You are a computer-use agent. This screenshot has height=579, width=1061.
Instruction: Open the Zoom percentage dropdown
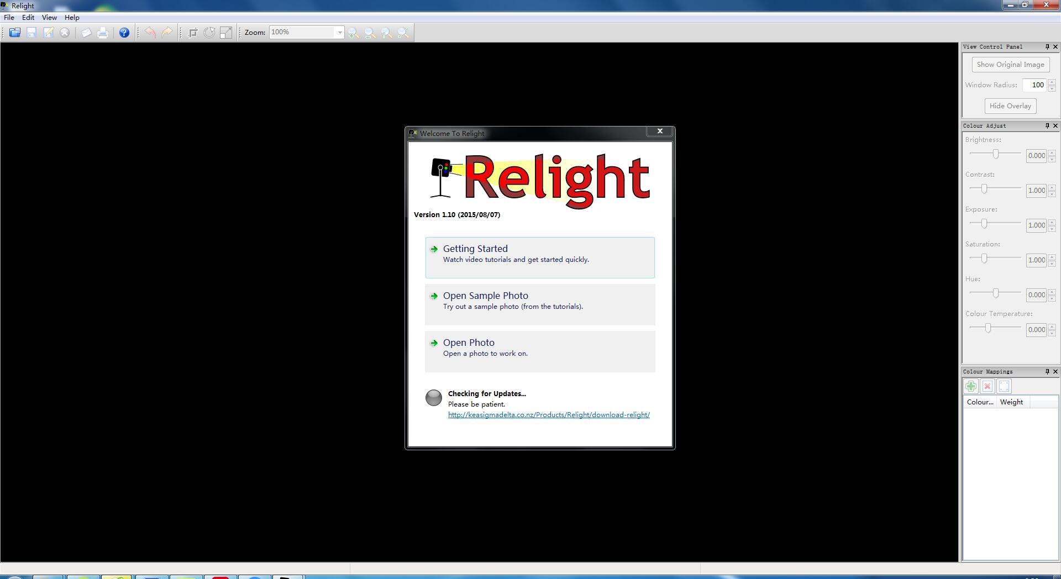pyautogui.click(x=339, y=31)
